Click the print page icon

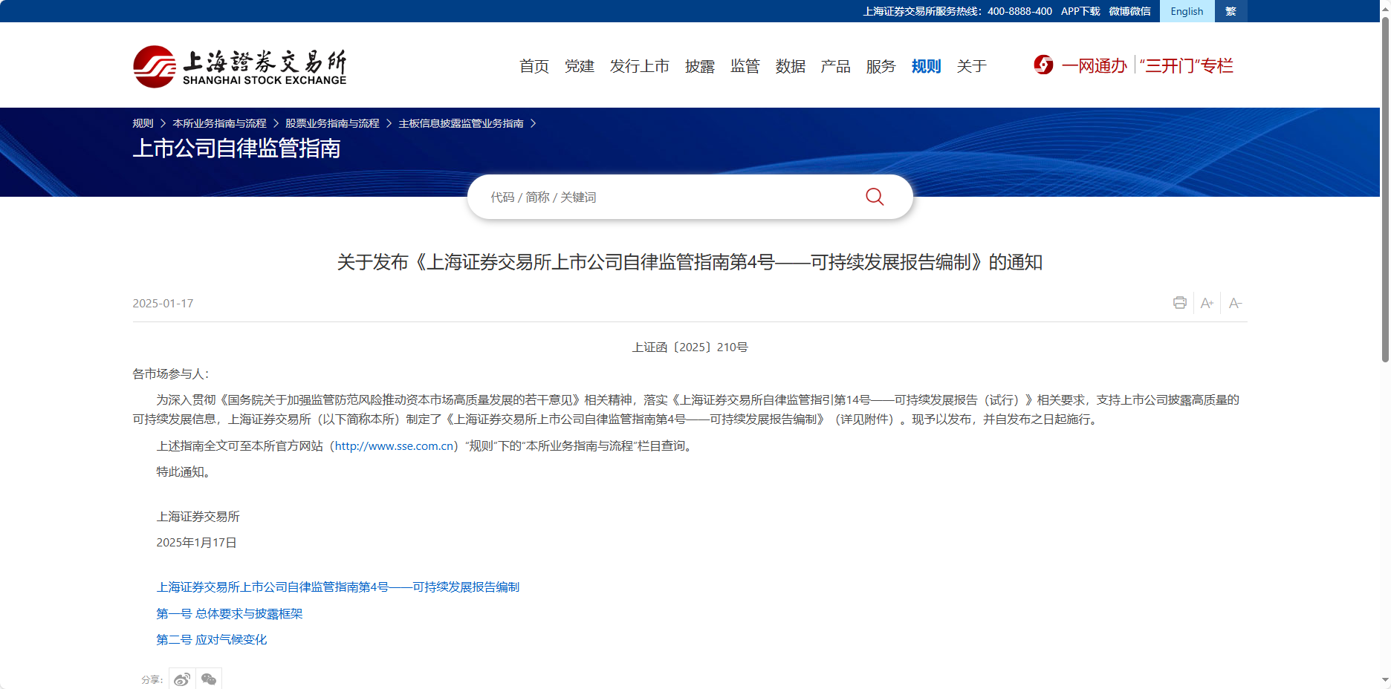coord(1179,303)
